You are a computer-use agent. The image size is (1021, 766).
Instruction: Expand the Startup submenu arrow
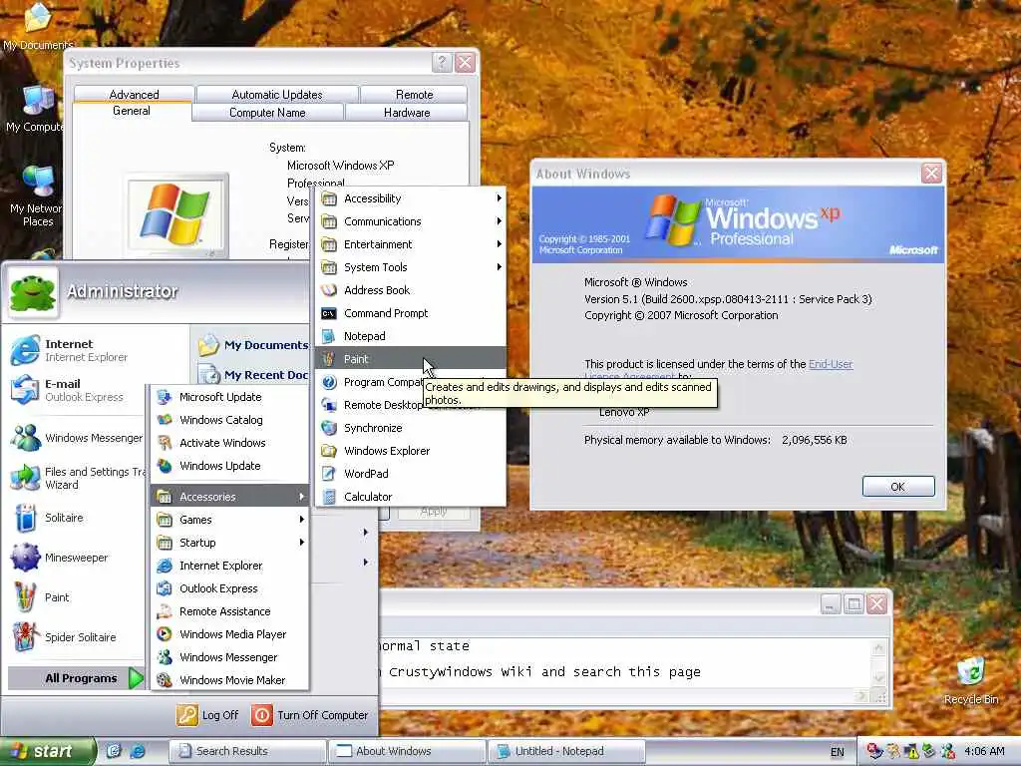coord(301,542)
